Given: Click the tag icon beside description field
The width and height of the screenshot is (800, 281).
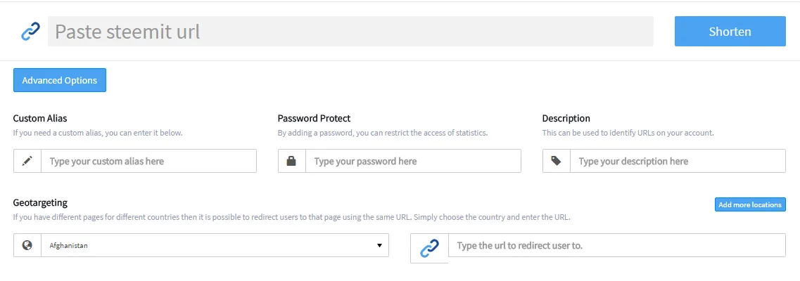Looking at the screenshot, I should (x=556, y=161).
